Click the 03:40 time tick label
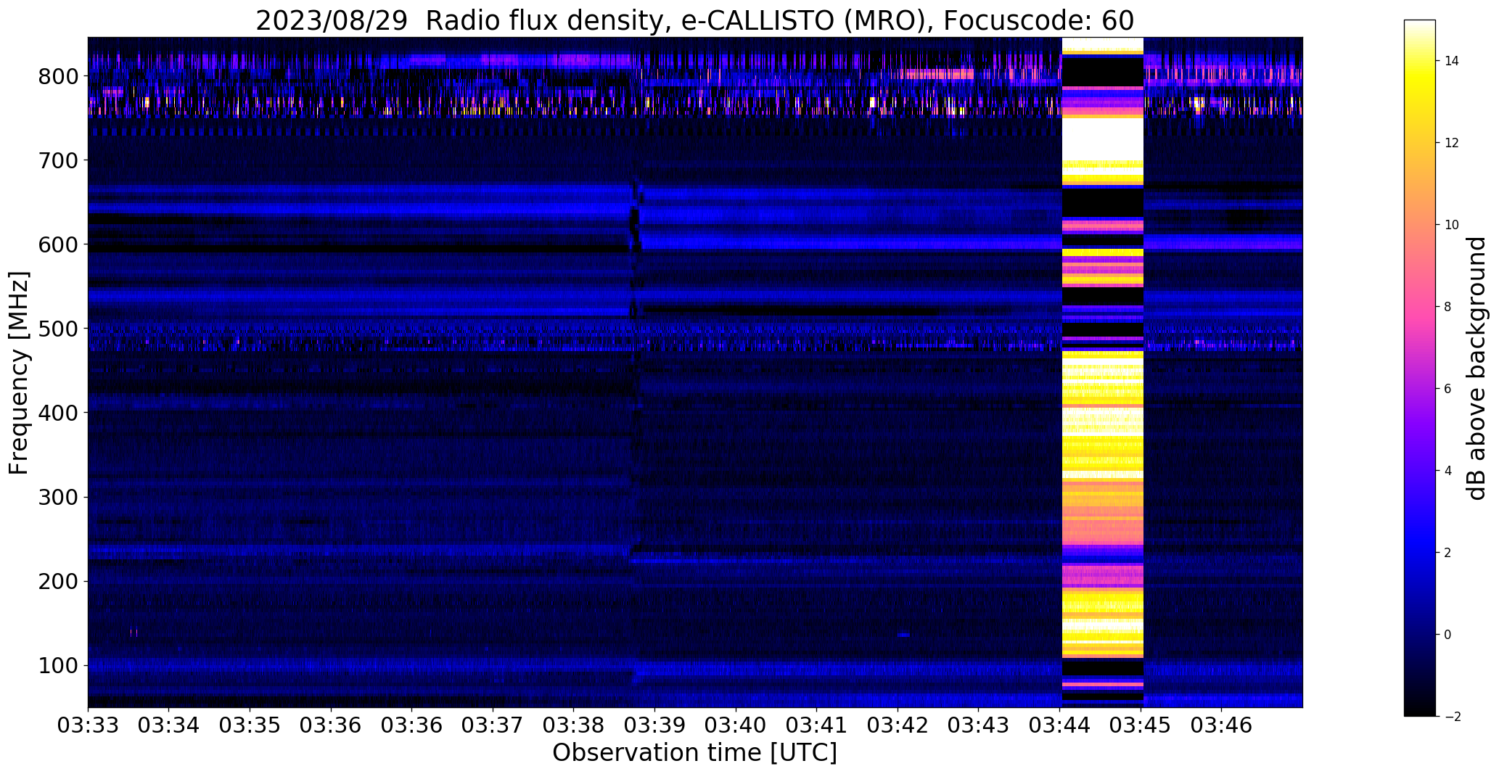Screen dimensions: 1499x774 [x=736, y=725]
